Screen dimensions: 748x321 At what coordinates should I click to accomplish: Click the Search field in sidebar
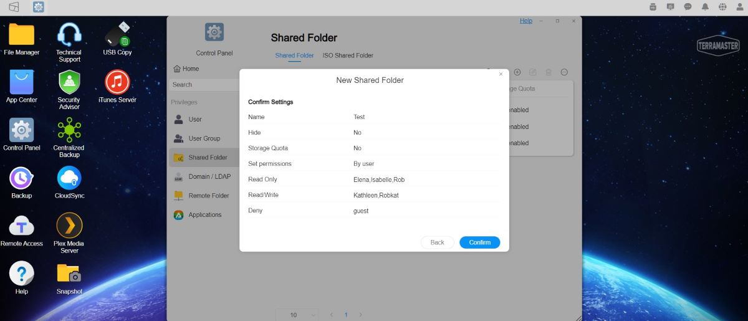(204, 85)
